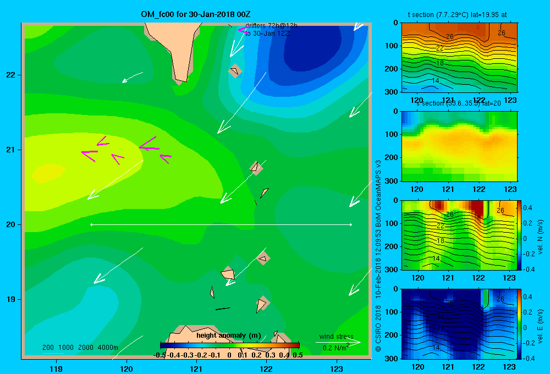Select latitude 21 tick label on main map
The height and width of the screenshot is (374, 550).
tap(11, 150)
